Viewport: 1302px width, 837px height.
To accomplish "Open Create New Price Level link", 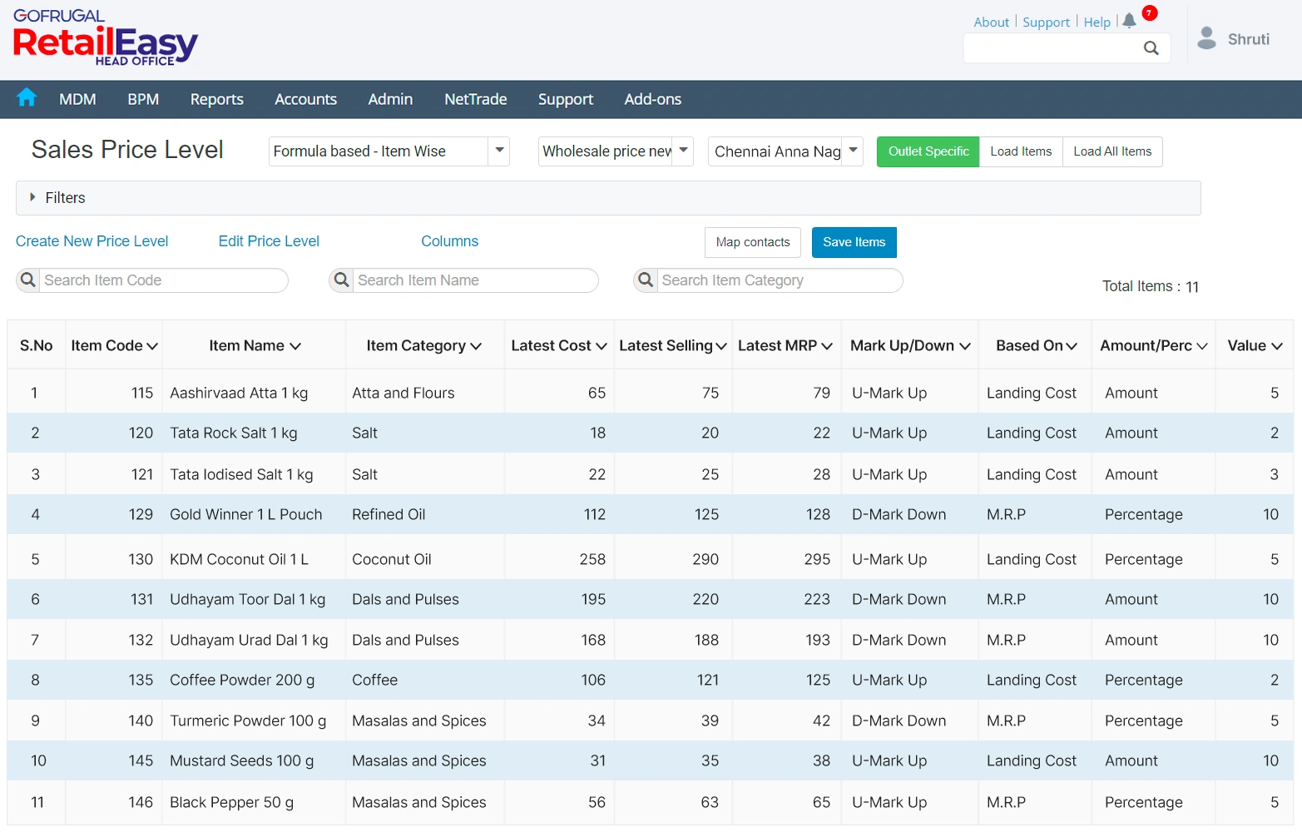I will [92, 241].
